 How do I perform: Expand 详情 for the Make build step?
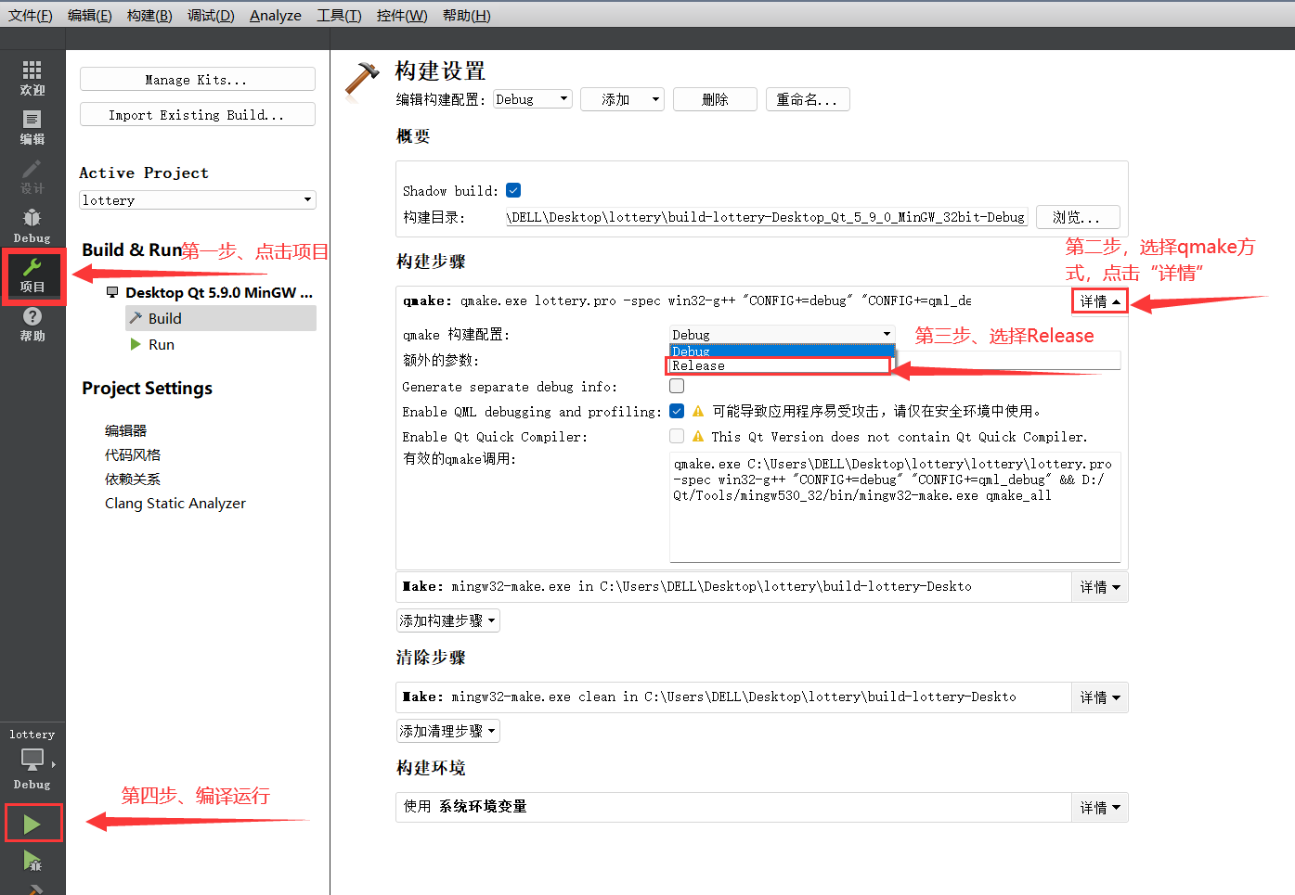tap(1100, 587)
